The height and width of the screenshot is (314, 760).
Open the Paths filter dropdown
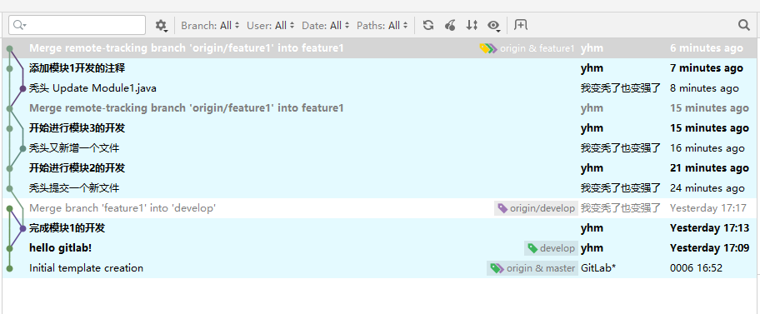(x=382, y=25)
